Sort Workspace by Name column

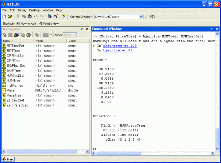[18, 41]
